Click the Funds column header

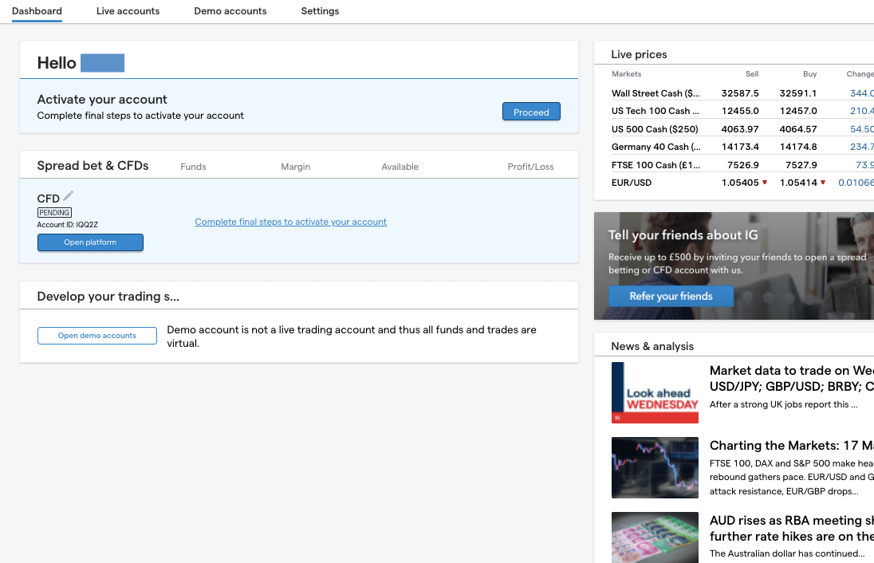coord(194,167)
